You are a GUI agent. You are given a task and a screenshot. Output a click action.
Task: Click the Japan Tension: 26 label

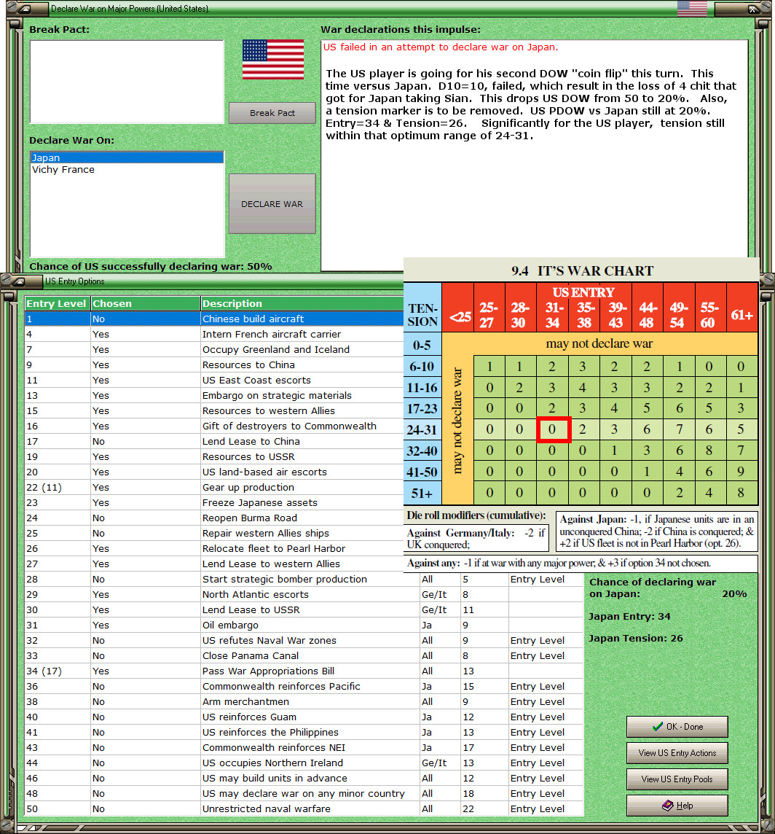(x=636, y=639)
